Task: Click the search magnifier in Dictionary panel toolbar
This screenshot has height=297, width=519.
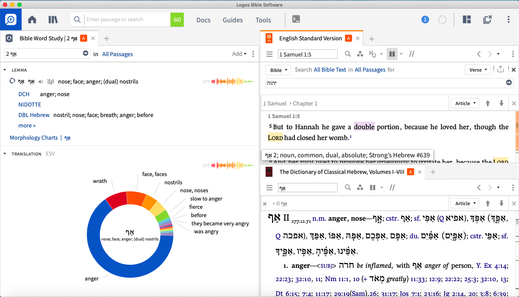Action: [348, 187]
